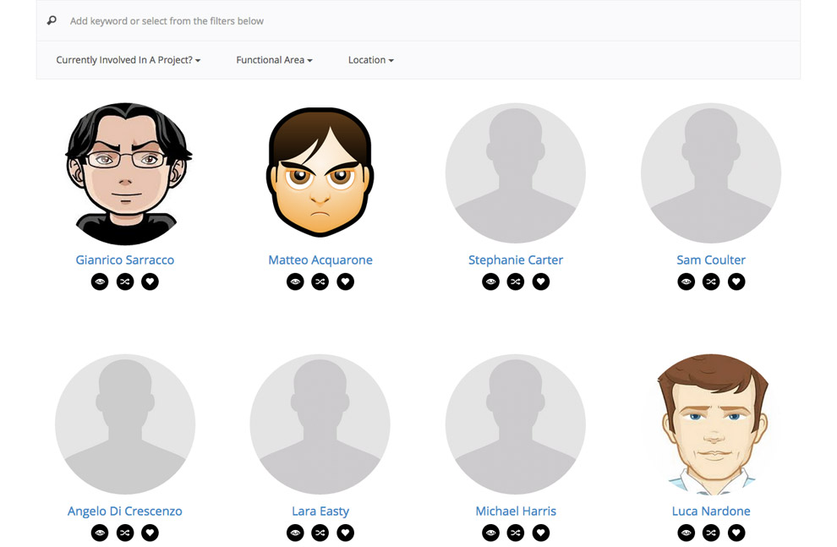Favorite Matteo Acquarone with the heart icon
The image size is (837, 547).
pos(346,282)
